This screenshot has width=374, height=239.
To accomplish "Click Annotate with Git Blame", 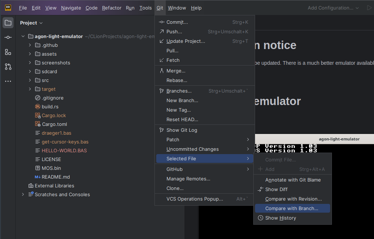I will 293,180.
